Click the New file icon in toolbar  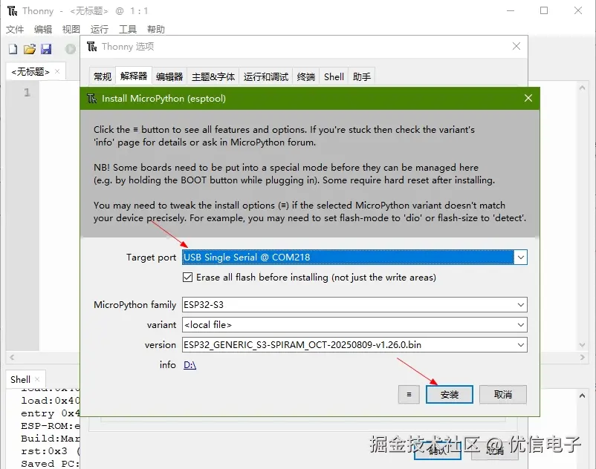tap(13, 49)
